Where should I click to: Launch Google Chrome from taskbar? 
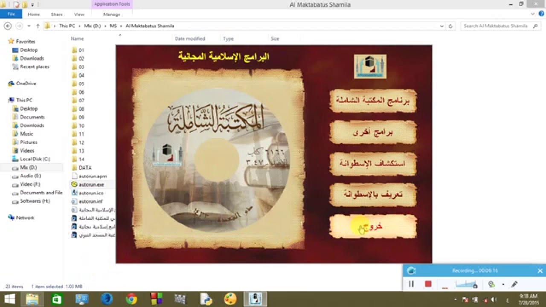131,299
